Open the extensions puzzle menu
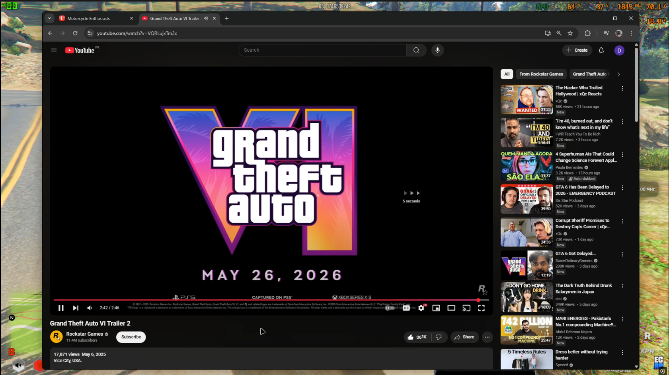 tap(588, 33)
